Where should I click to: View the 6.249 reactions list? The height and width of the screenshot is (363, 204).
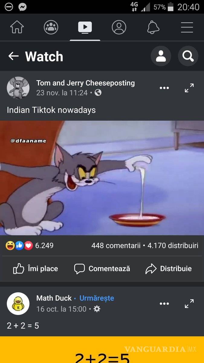30,246
